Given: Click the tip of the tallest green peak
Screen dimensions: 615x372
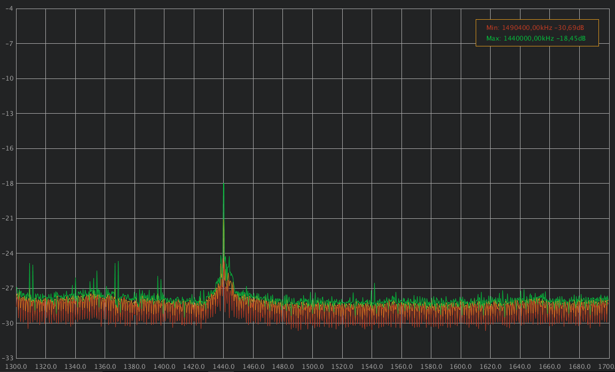Looking at the screenshot, I should pyautogui.click(x=224, y=184).
